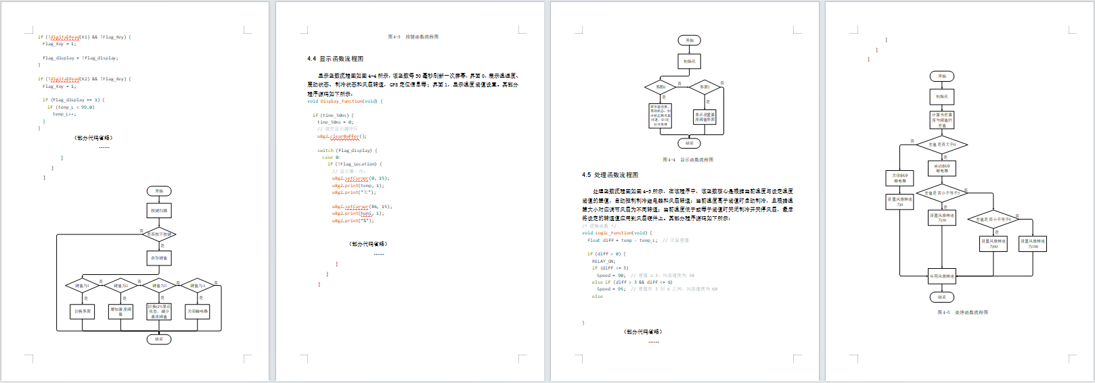Click the code line "Speed = 95;"

611,289
